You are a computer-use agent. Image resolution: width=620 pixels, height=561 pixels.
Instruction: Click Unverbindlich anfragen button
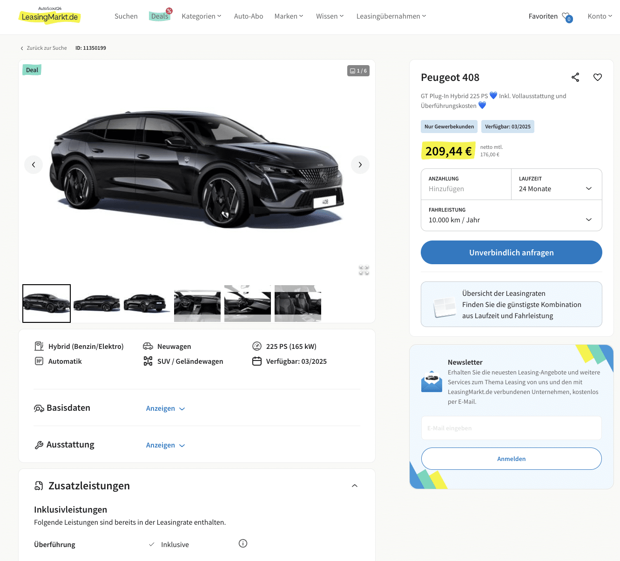click(512, 253)
